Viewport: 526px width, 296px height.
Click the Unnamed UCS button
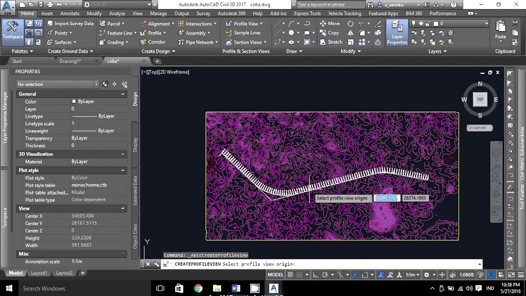(x=479, y=127)
